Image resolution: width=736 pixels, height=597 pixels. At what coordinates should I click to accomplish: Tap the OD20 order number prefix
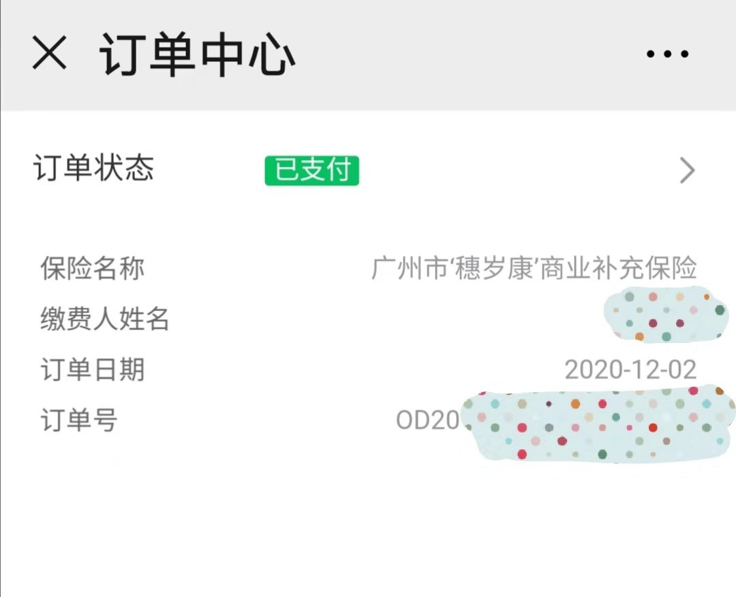(x=427, y=420)
